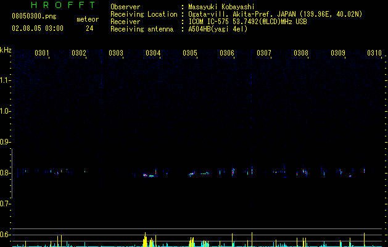Click the HROFFT title text
Screen dimensions: 388x247
pos(64,5)
